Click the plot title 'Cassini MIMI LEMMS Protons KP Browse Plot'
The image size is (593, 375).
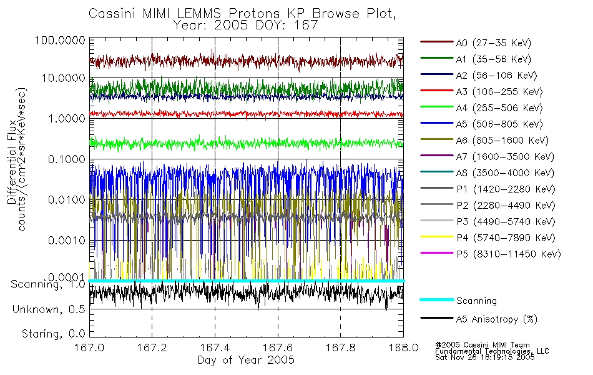(x=242, y=14)
